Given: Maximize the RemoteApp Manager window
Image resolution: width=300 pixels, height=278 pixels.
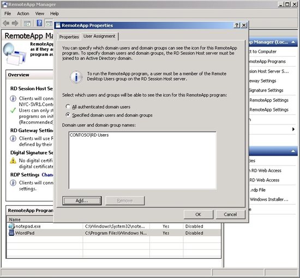Looking at the screenshot, I should tap(287, 4).
